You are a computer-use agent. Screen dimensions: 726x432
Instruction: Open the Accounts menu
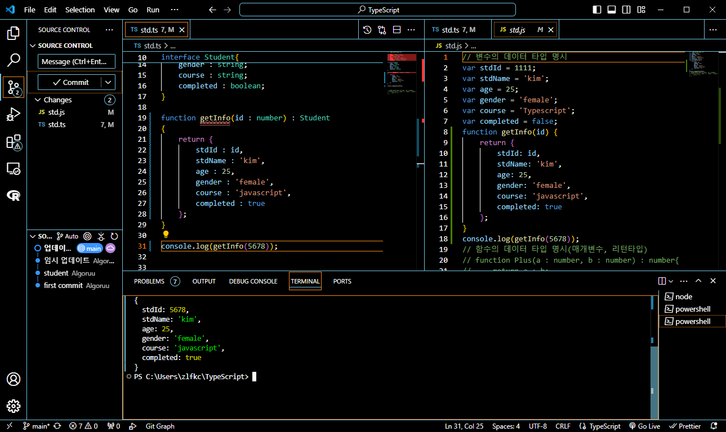(x=14, y=379)
